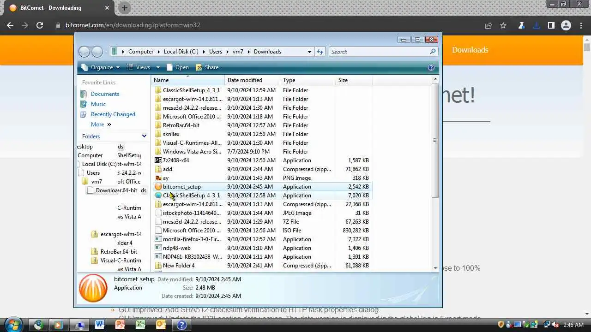
Task: Select vm7 in the folder tree
Action: [x=96, y=182]
